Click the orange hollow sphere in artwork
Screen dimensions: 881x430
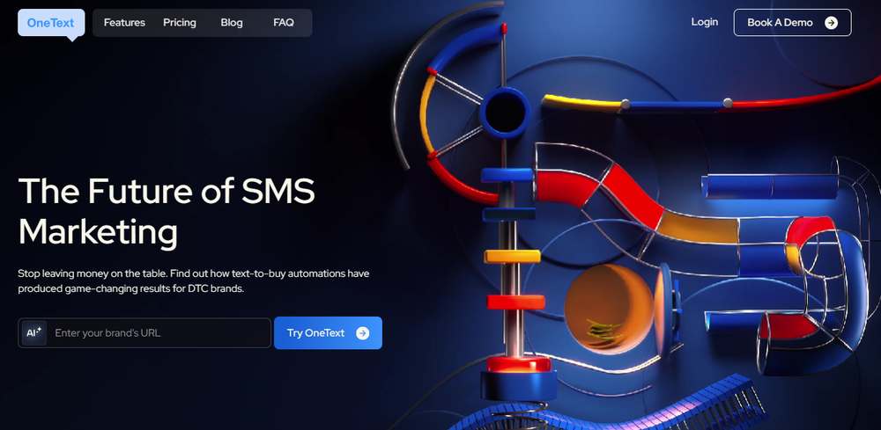[608, 309]
